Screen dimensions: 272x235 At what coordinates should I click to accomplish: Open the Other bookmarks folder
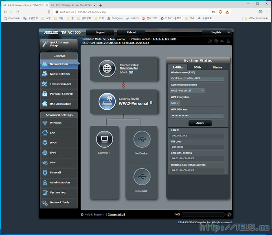[257, 18]
